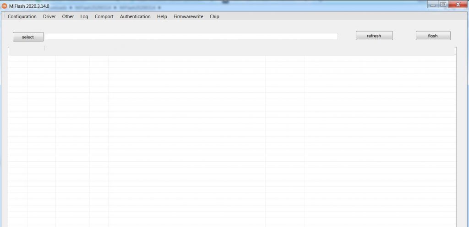The height and width of the screenshot is (227, 469).
Task: Open the Driver menu
Action: 49,17
